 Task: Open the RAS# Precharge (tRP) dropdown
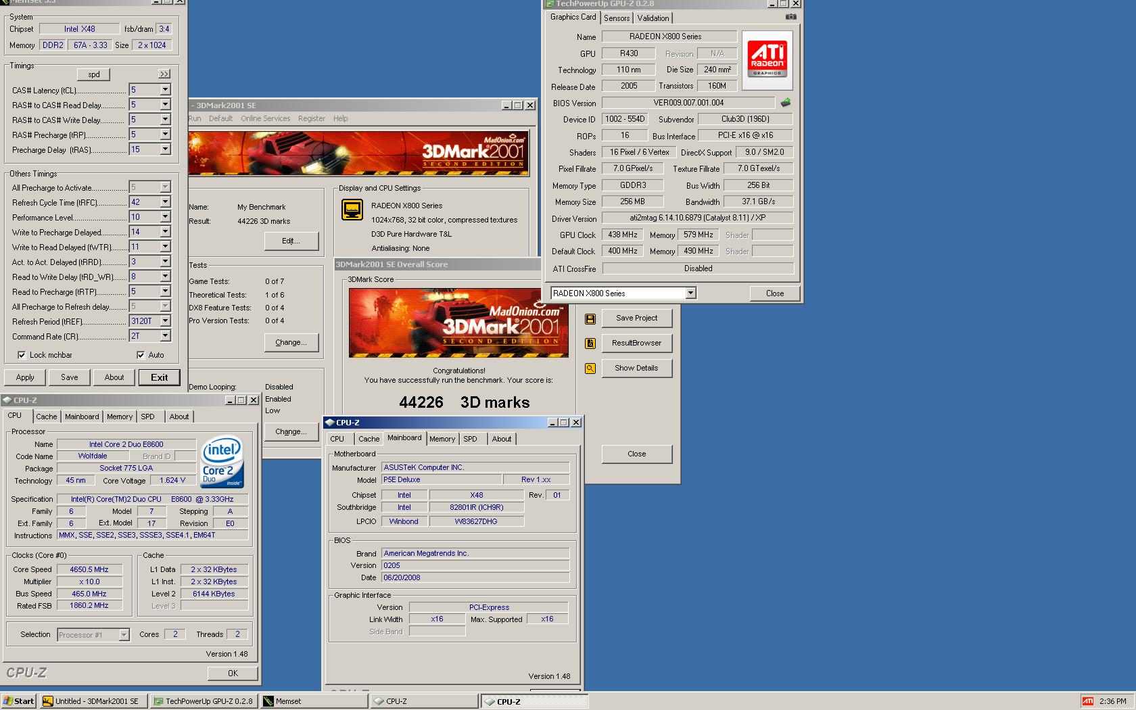coord(165,135)
